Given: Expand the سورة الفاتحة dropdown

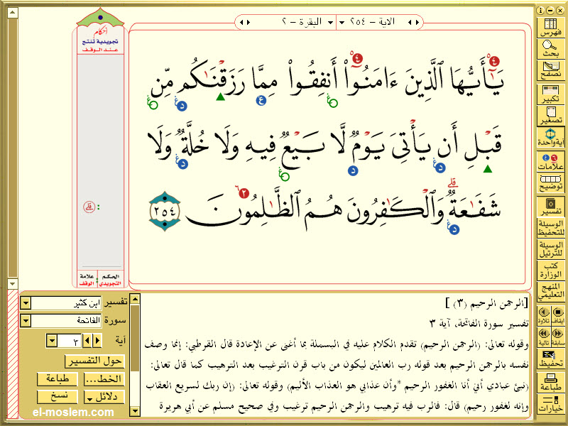Looking at the screenshot, I should click(x=26, y=321).
